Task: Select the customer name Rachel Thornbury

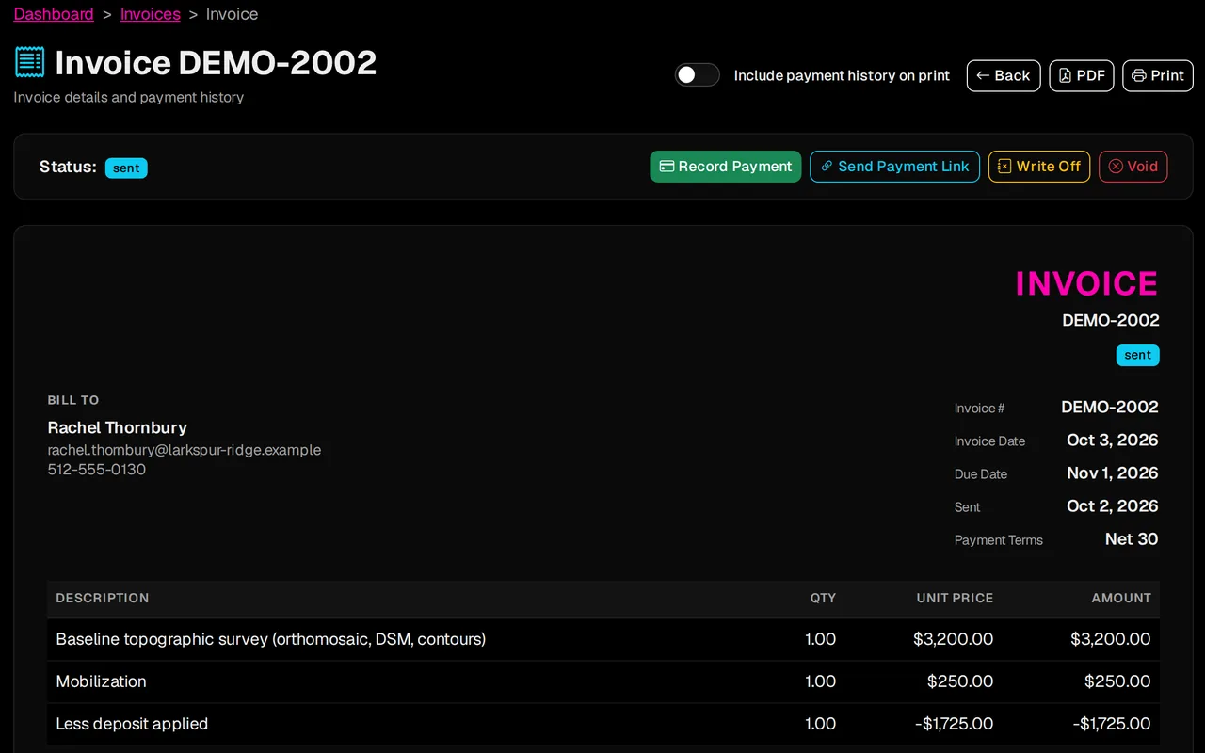Action: (118, 427)
